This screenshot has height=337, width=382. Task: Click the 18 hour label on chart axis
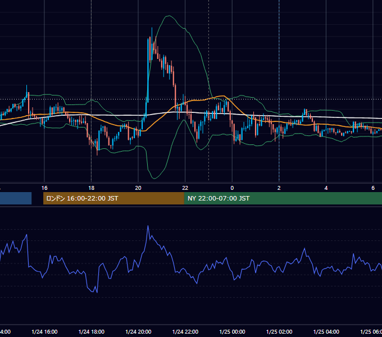(x=92, y=188)
